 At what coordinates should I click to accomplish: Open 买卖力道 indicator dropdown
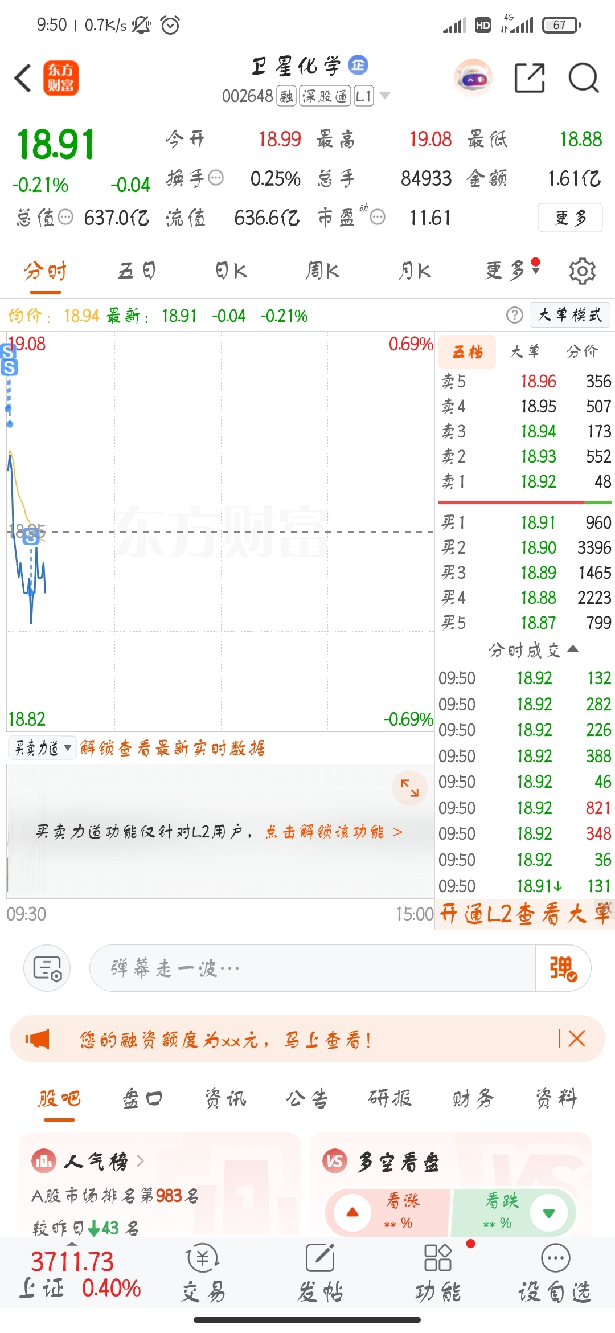pyautogui.click(x=43, y=747)
